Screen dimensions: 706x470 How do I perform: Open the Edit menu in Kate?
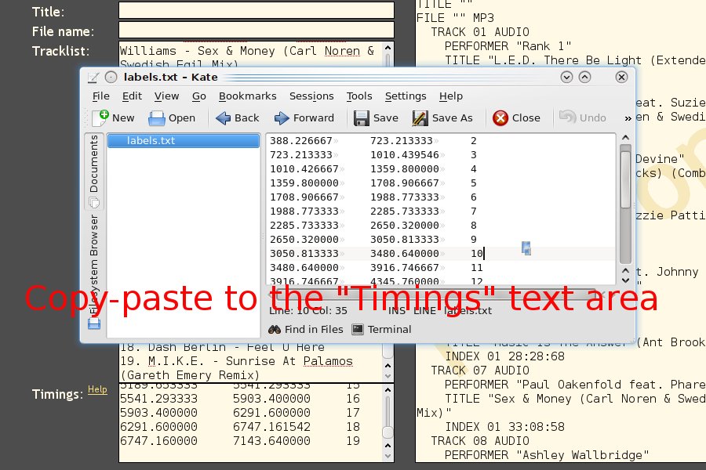[x=132, y=96]
